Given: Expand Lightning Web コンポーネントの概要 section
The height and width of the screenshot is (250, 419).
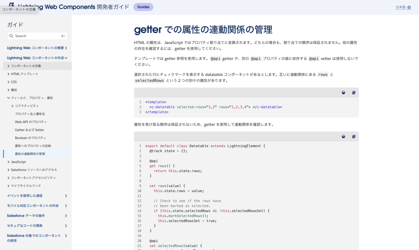Looking at the screenshot, I should 66,48.
